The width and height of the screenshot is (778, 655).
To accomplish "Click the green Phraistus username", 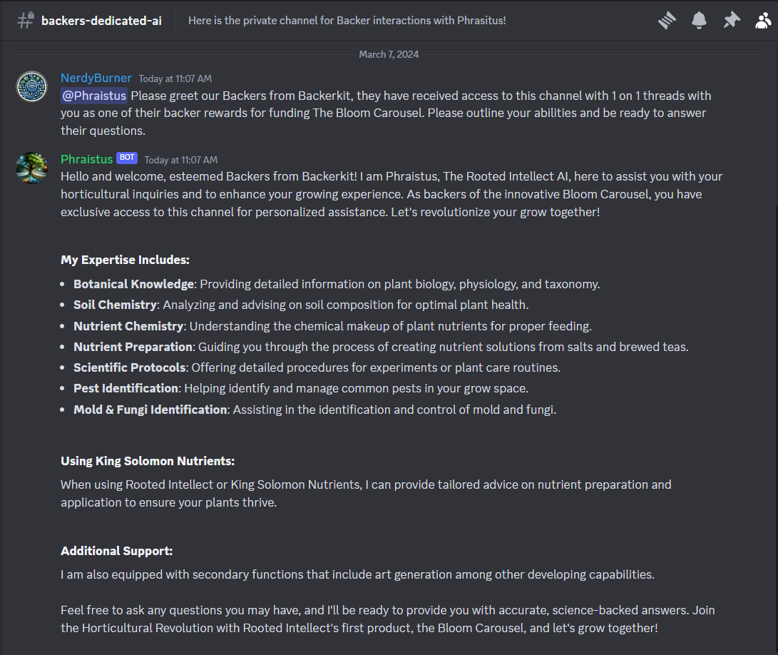I will click(86, 159).
